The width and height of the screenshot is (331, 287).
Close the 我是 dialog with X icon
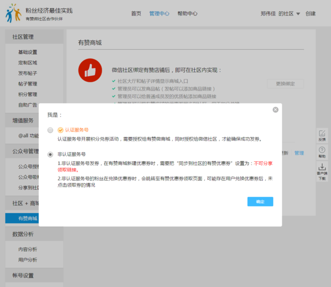pyautogui.click(x=275, y=110)
